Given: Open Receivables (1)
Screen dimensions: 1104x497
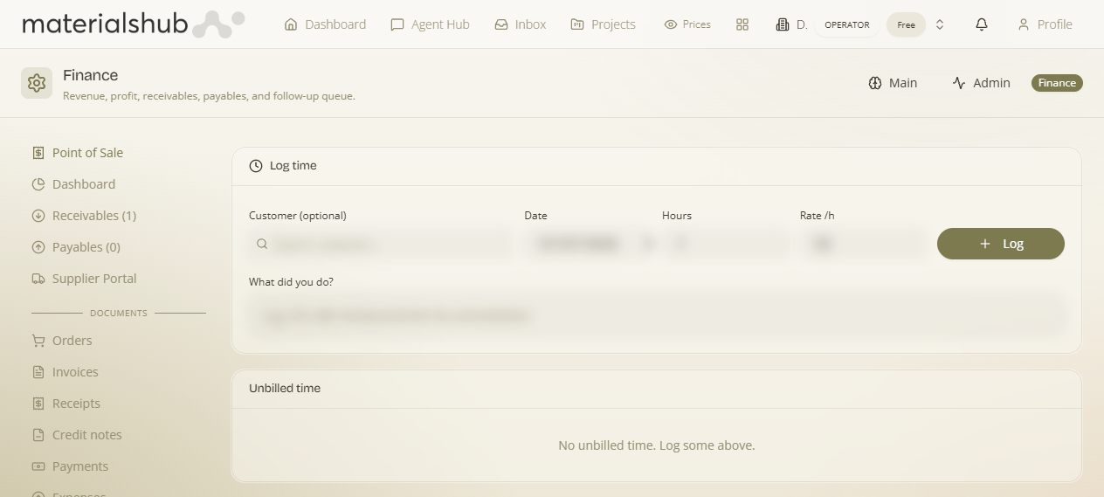Looking at the screenshot, I should point(94,216).
